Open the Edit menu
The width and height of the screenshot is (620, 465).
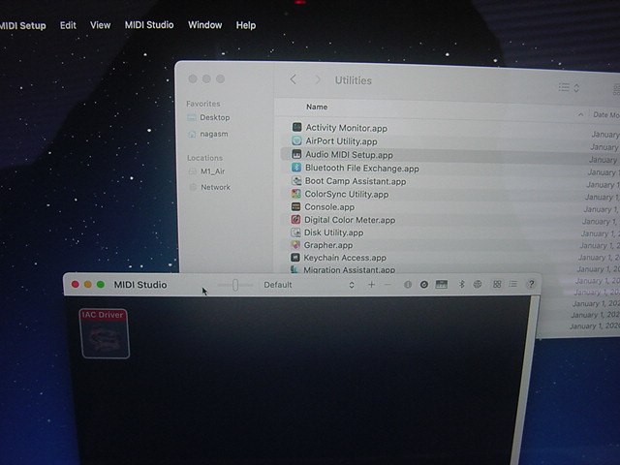pyautogui.click(x=68, y=25)
